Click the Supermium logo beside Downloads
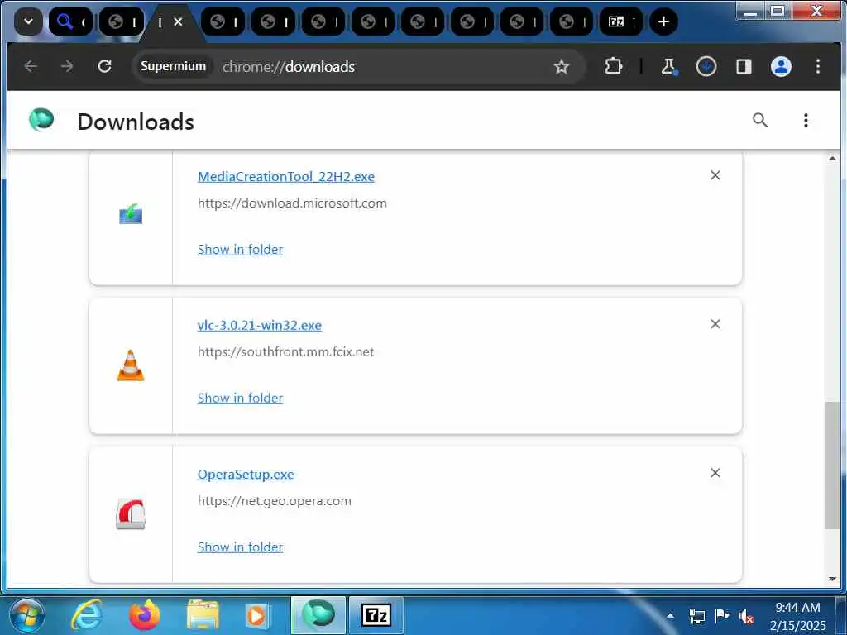The image size is (847, 635). coord(41,120)
